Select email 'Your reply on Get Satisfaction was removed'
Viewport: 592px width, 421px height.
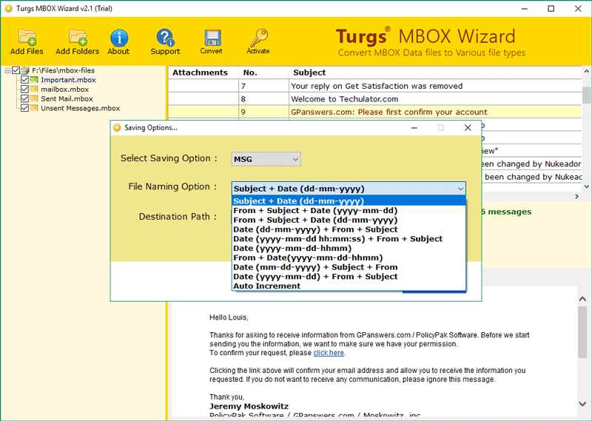click(x=375, y=86)
